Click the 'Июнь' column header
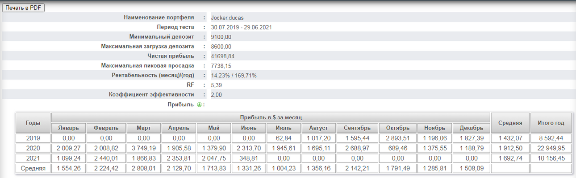The image size is (576, 178). 249,128
